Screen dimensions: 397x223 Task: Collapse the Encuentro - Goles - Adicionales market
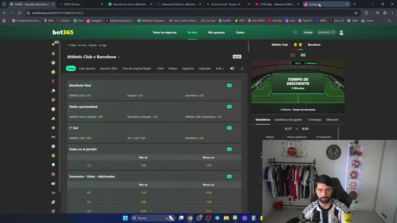[154, 177]
